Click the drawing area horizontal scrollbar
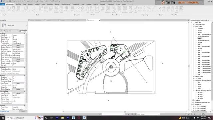The width and height of the screenshot is (213, 120). [x=125, y=112]
